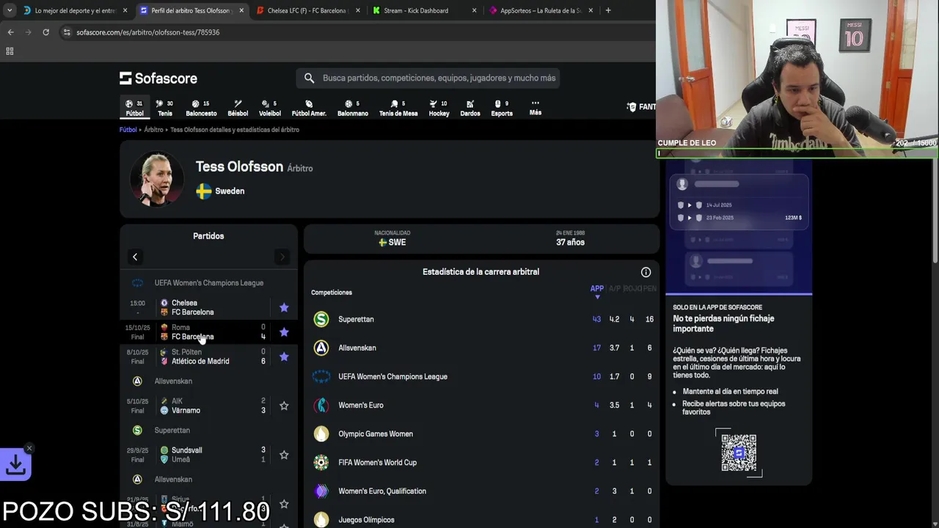Click the browser back arrow
The image size is (939, 528).
click(10, 32)
